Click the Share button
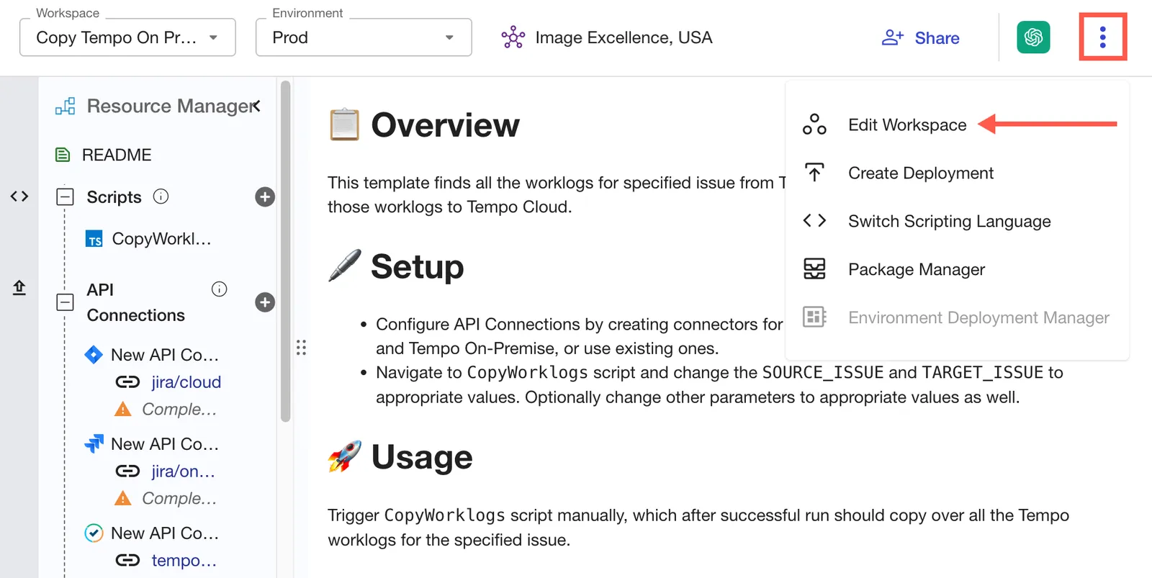 click(x=921, y=38)
